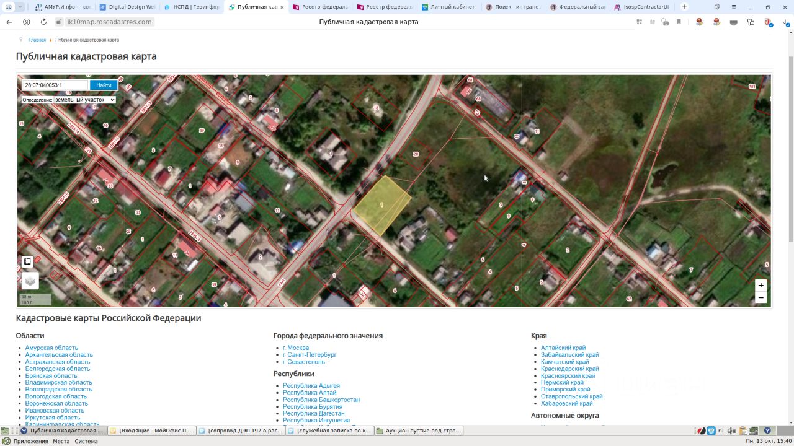794x446 pixels.
Task: Click the cadastral number input field
Action: click(x=55, y=85)
